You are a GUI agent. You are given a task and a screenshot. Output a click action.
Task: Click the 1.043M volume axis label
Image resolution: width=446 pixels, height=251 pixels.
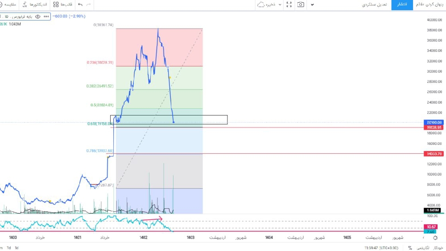432,210
